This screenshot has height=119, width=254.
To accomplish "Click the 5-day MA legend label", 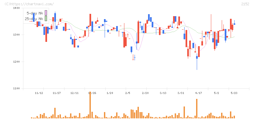I will point(35,13).
